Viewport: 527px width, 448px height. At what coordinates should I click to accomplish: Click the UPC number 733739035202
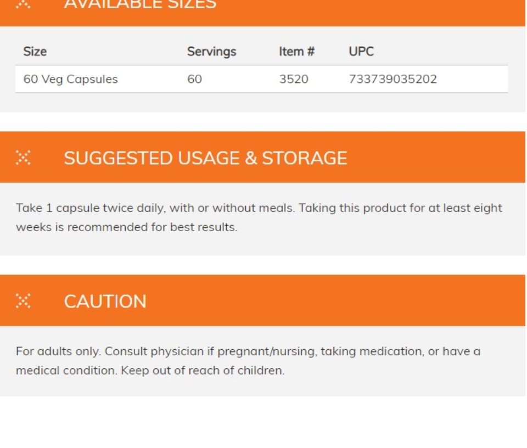(x=393, y=79)
